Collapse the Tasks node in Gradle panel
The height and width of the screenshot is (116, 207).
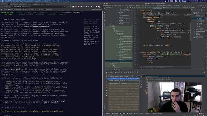pos(193,14)
